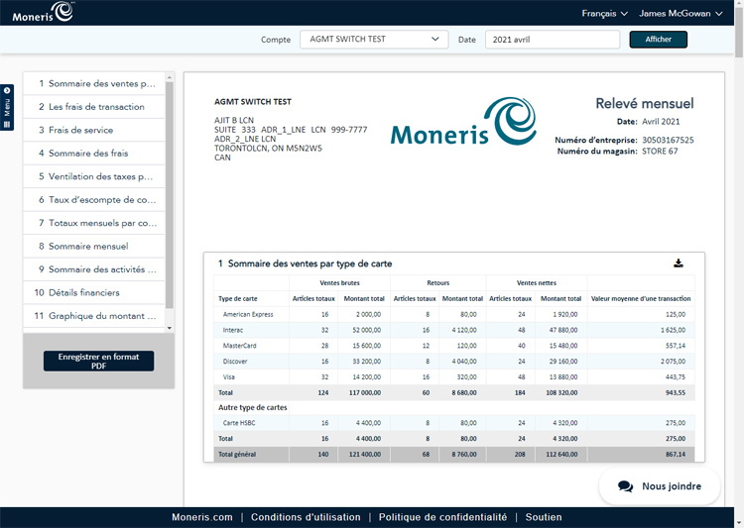Click the Carte HSBC row label
The height and width of the screenshot is (528, 744).
[x=239, y=423]
